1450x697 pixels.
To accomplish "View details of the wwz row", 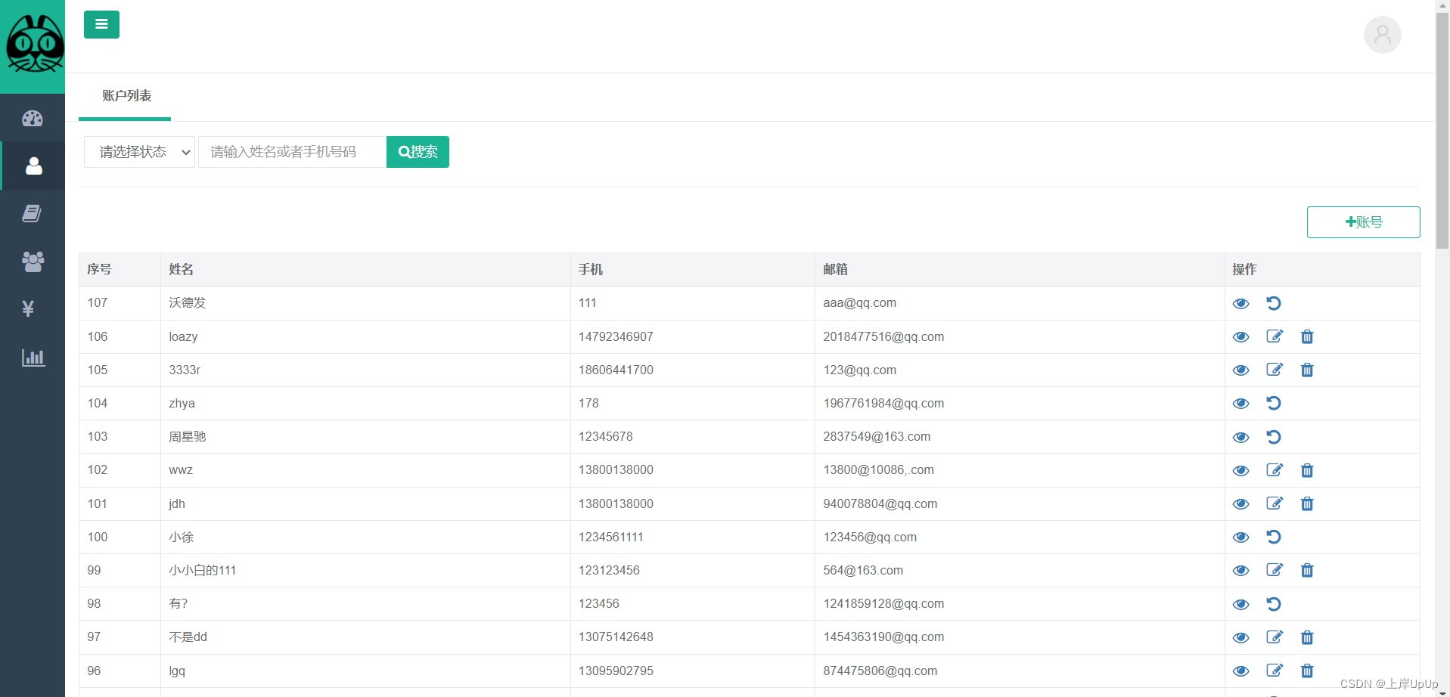I will click(1240, 470).
